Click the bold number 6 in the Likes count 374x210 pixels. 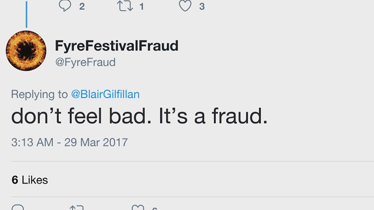click(15, 180)
